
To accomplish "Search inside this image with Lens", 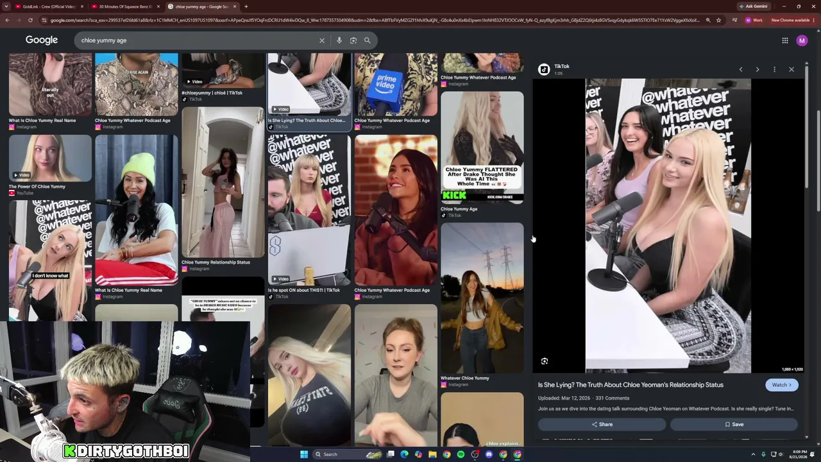I will click(545, 361).
